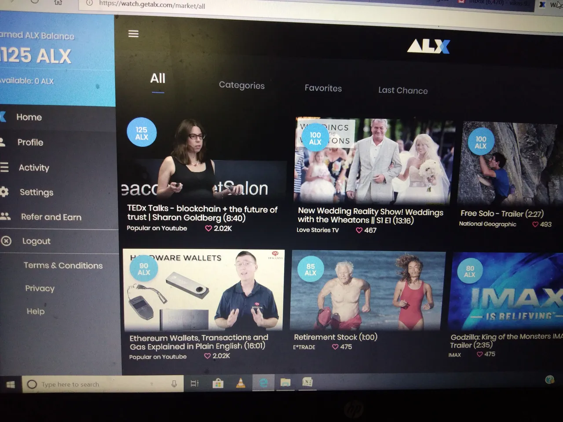This screenshot has width=563, height=422.
Task: Open Windows Start menu
Action: pos(11,385)
